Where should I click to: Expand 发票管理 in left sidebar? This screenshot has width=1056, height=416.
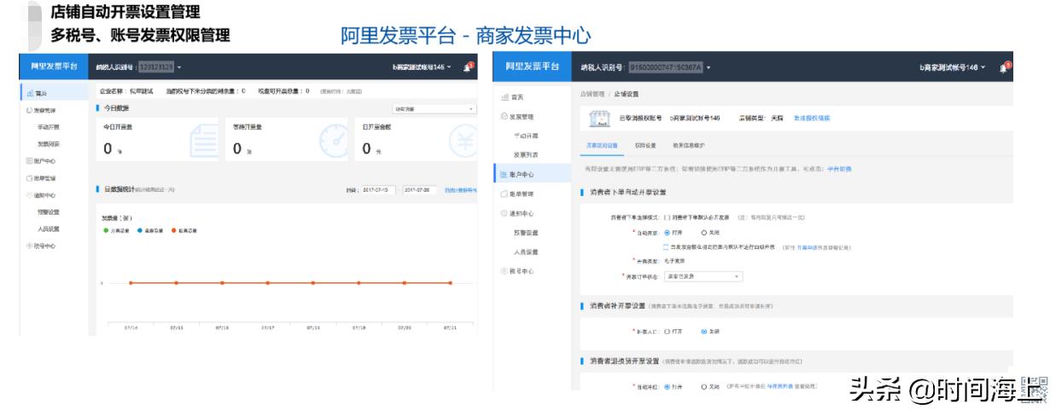tap(44, 111)
